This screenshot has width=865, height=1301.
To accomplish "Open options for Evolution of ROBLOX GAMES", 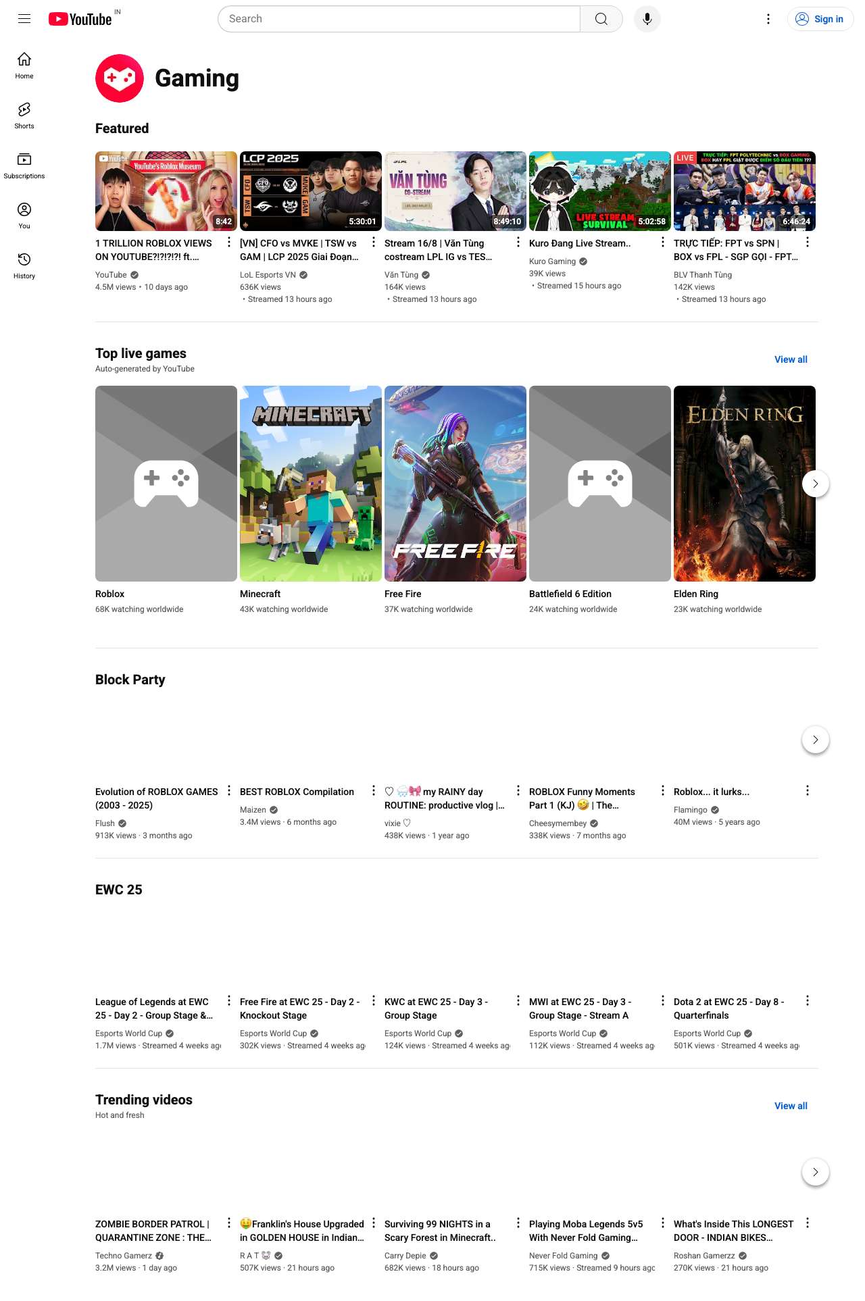I will click(x=229, y=790).
